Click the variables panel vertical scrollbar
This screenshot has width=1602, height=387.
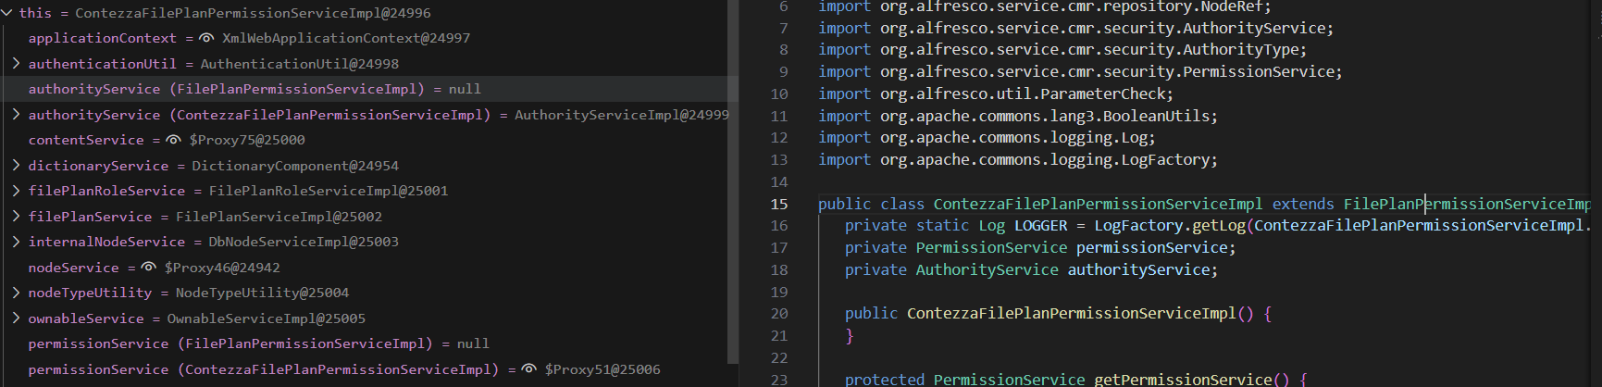click(x=733, y=185)
